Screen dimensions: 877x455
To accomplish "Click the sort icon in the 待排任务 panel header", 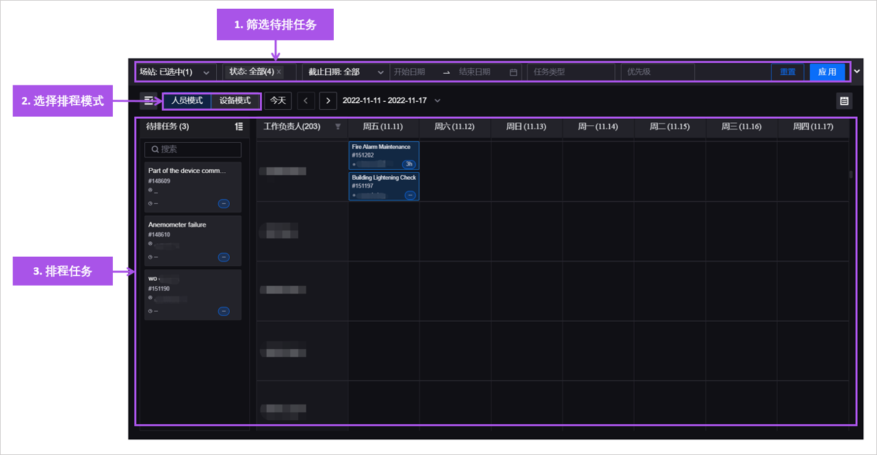I will pos(238,126).
